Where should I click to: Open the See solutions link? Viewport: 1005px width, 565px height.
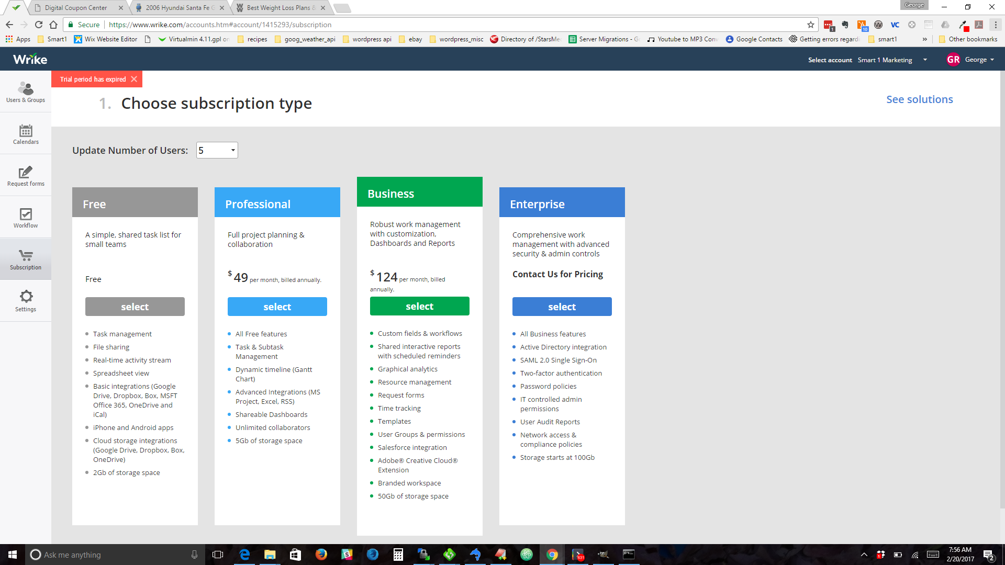pos(919,99)
